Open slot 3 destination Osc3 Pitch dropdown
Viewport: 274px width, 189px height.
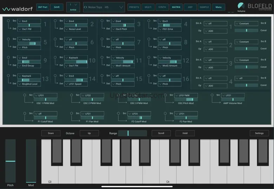pos(123,29)
